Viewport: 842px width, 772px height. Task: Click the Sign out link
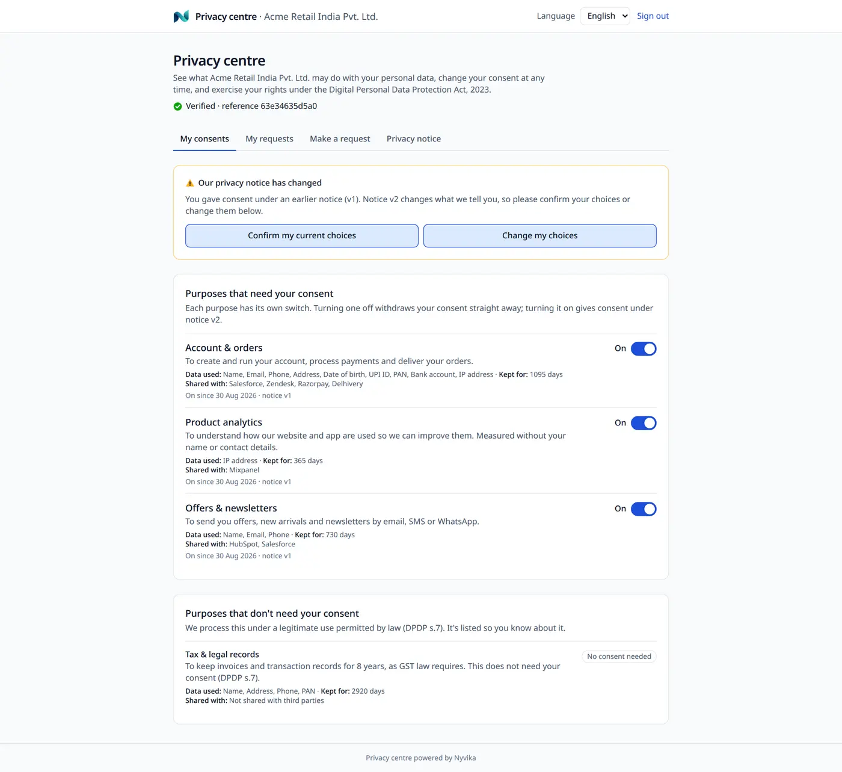point(653,16)
